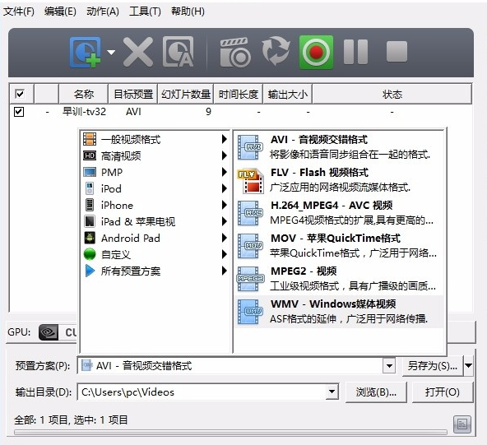Choose the AVI 音视频交错格式 preset
The height and width of the screenshot is (445, 487).
(339, 147)
